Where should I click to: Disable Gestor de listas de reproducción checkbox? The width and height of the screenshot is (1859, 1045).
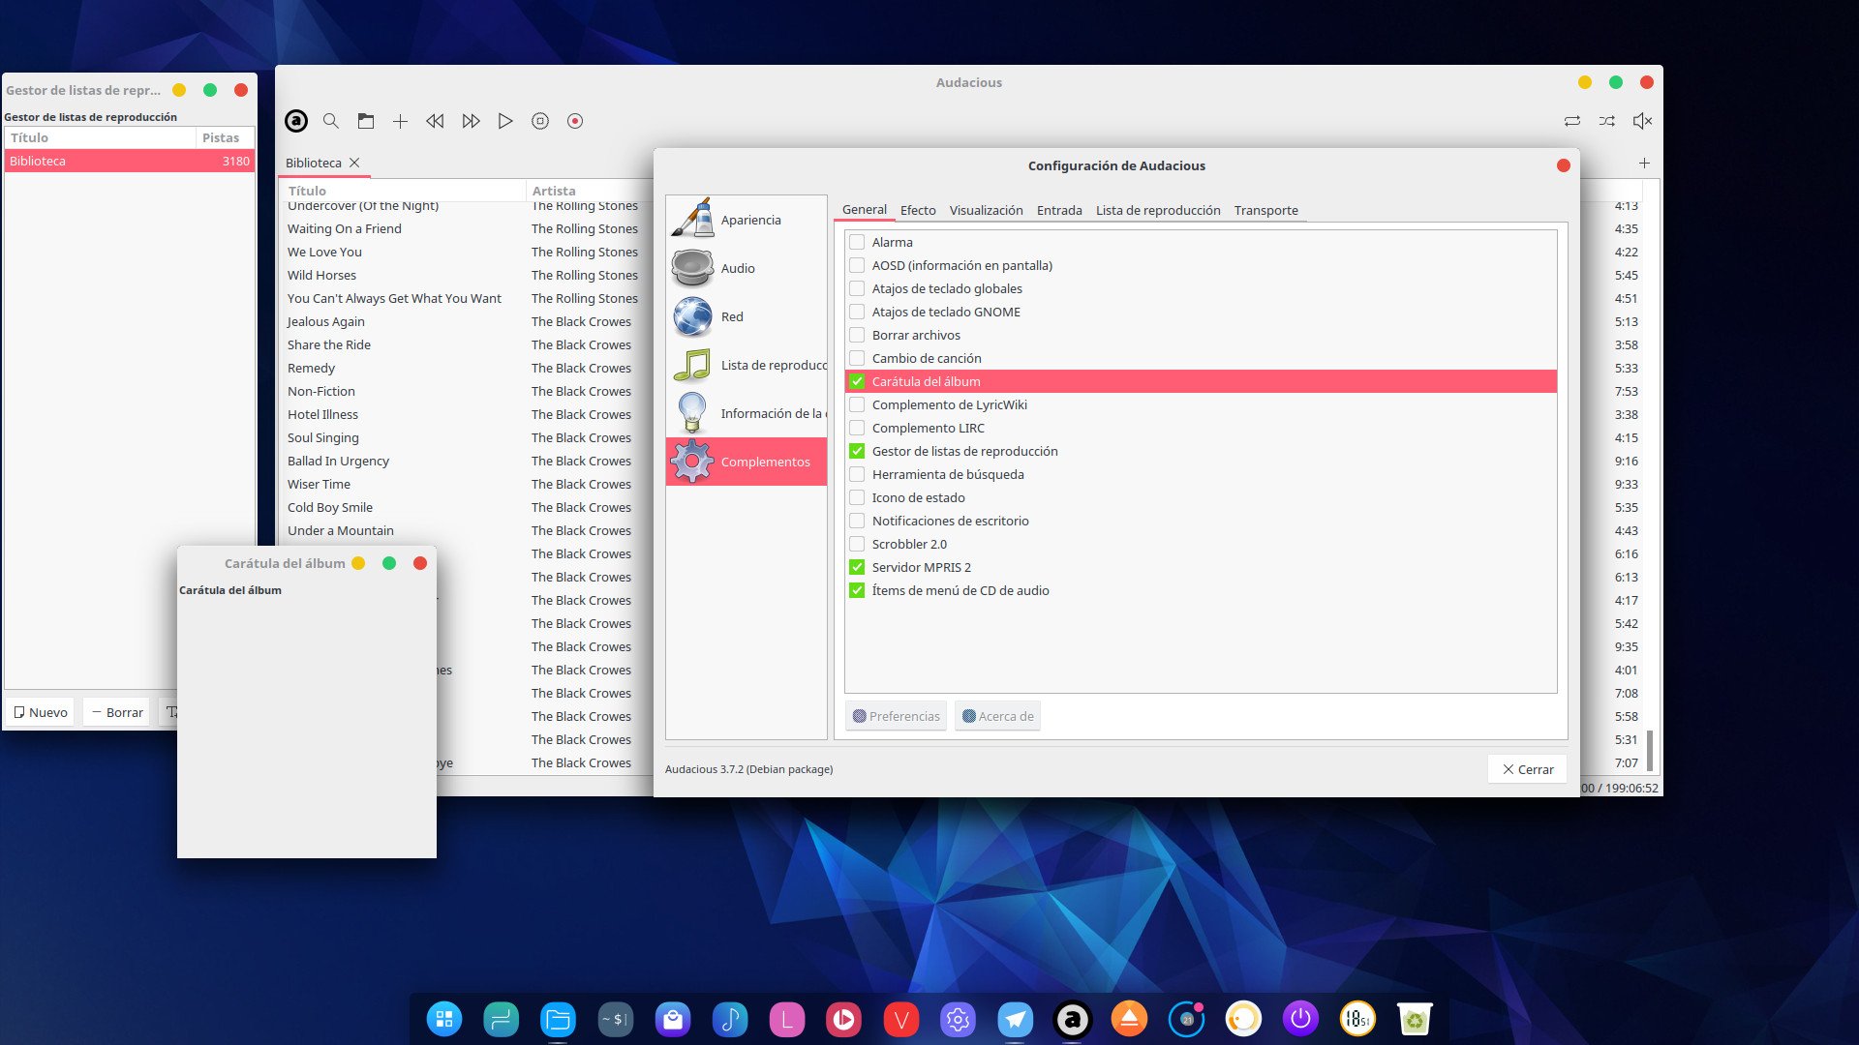tap(857, 451)
